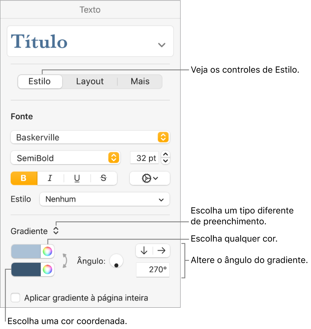311x329 pixels.
Task: Open color wheel for dark blue color
Action: pyautogui.click(x=47, y=269)
